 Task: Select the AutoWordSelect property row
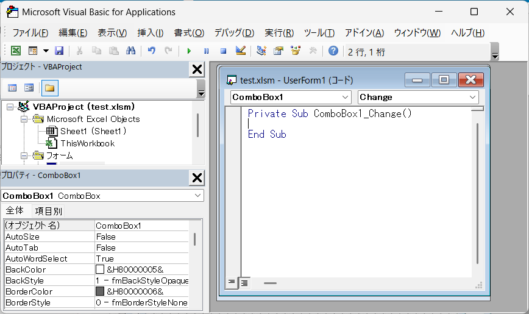coord(96,259)
